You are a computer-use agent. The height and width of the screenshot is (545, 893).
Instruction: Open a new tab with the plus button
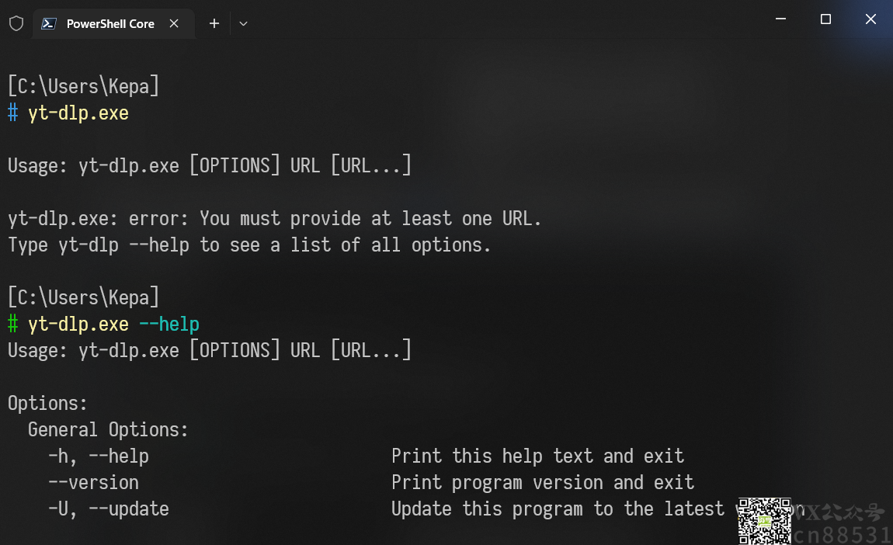point(214,23)
